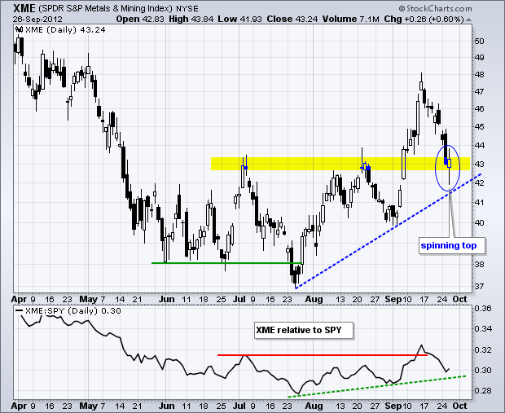Viewport: 505px width, 413px height.
Task: Click the Oct label on upper date axis
Action: (459, 299)
